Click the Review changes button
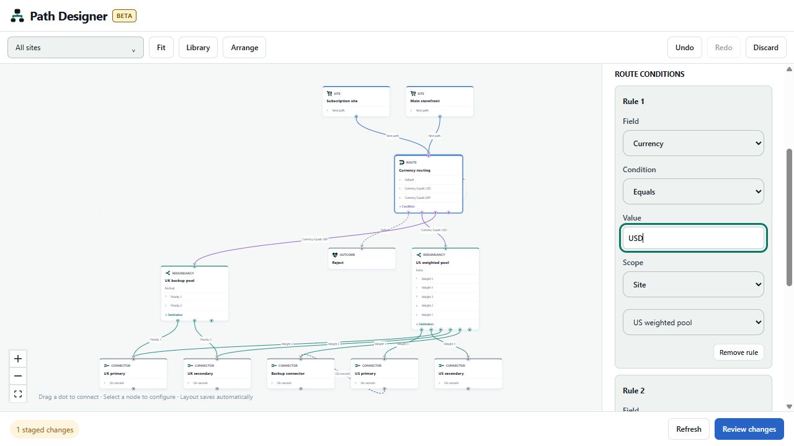Image resolution: width=794 pixels, height=446 pixels. point(749,429)
